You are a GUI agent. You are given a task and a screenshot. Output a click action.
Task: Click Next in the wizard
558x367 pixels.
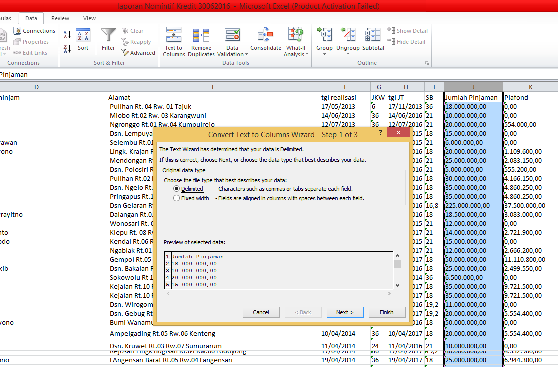pyautogui.click(x=345, y=312)
